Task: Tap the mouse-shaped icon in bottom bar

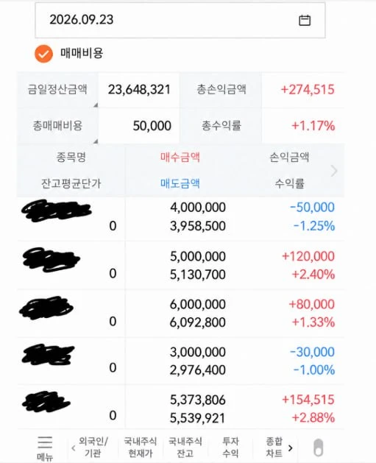Action: pyautogui.click(x=318, y=448)
